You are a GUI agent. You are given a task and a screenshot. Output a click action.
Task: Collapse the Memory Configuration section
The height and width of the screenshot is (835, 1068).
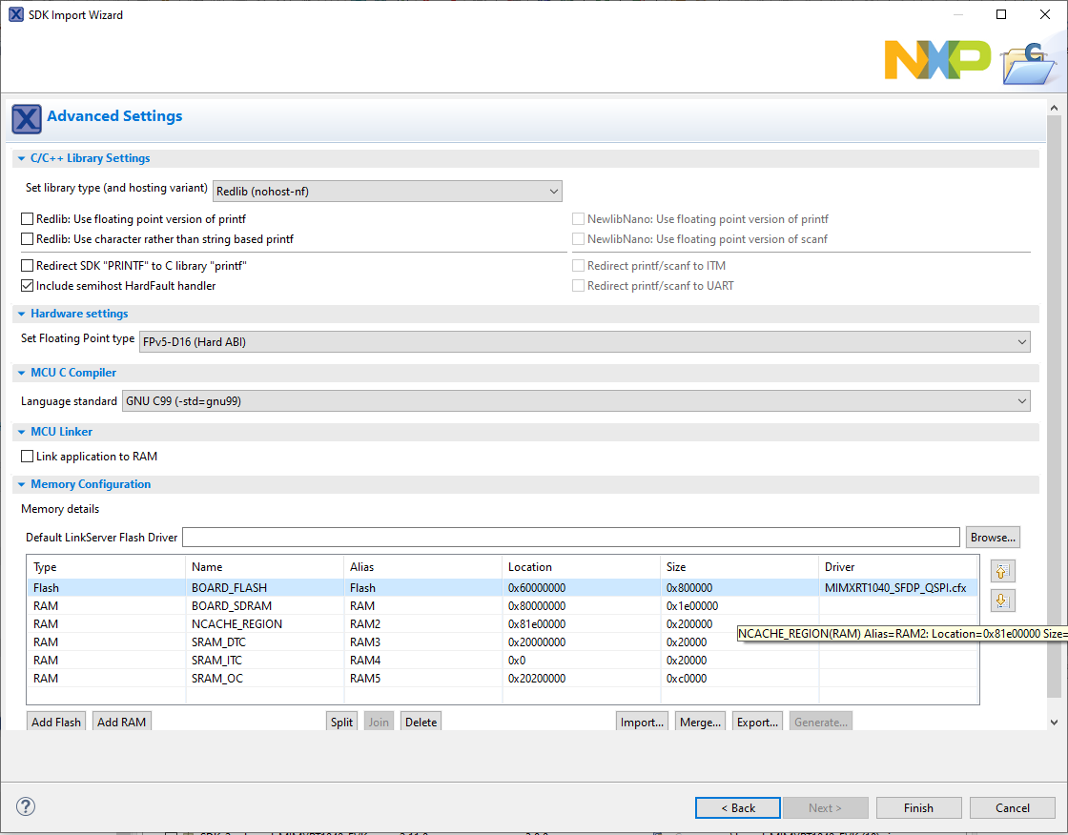(x=22, y=484)
